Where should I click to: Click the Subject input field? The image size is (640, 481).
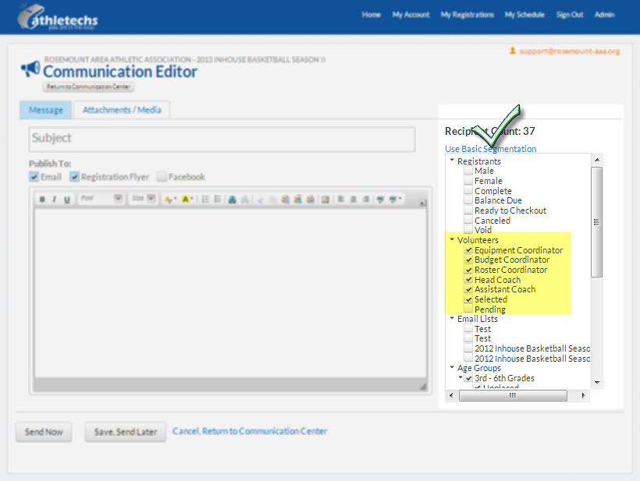(x=222, y=139)
